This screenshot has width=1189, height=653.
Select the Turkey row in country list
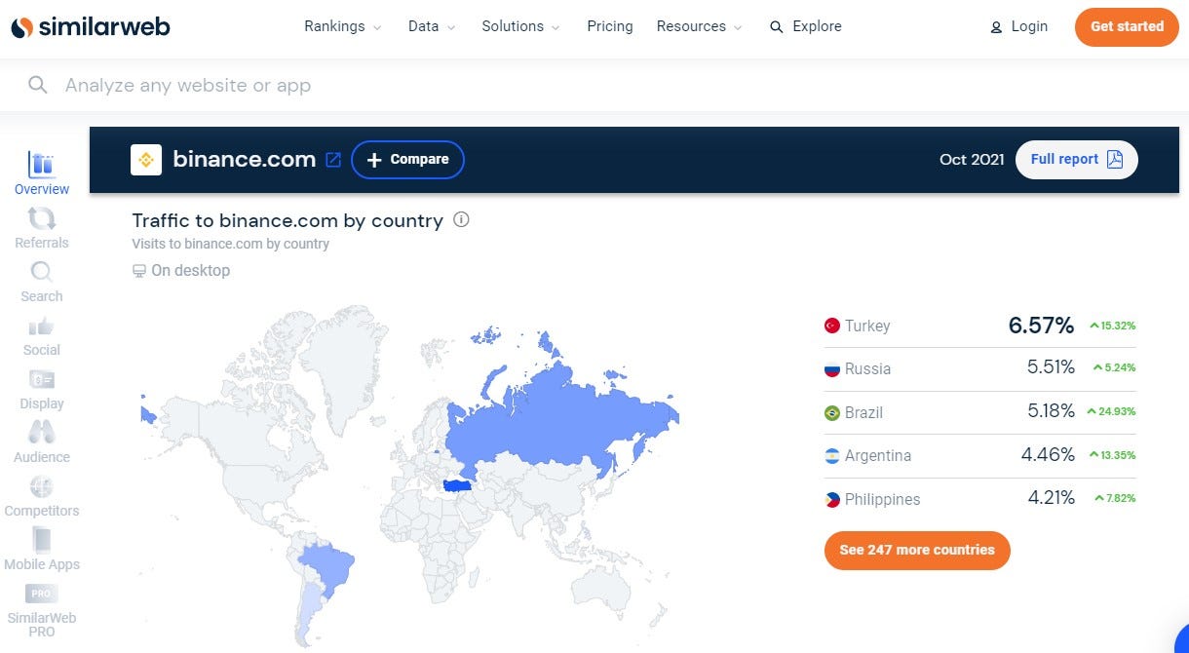tap(980, 326)
